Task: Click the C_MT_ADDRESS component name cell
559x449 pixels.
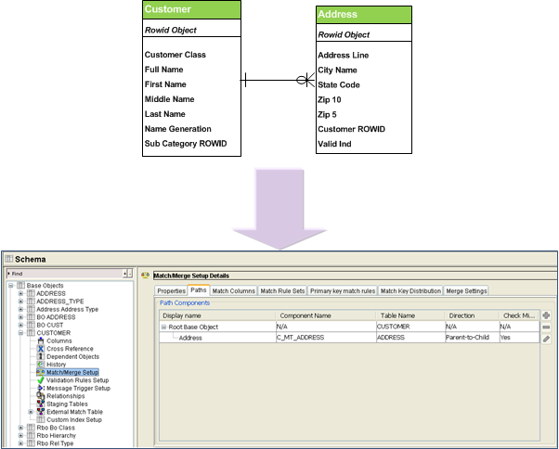Action: pyautogui.click(x=326, y=338)
